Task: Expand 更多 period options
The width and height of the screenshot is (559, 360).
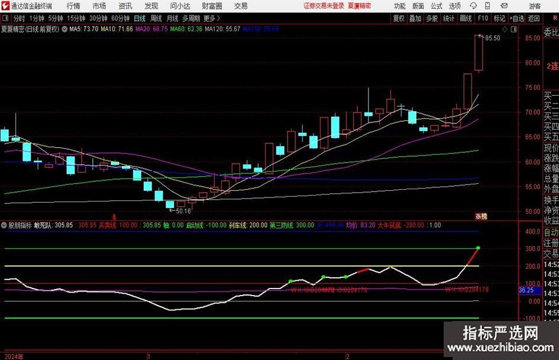Action: (212, 18)
